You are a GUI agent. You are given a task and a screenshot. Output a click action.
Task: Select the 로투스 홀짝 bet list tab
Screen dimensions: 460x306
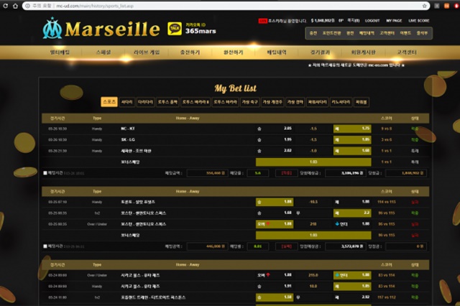click(x=167, y=102)
